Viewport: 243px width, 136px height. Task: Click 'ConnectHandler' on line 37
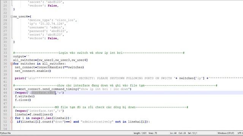pyautogui.click(x=50, y=67)
